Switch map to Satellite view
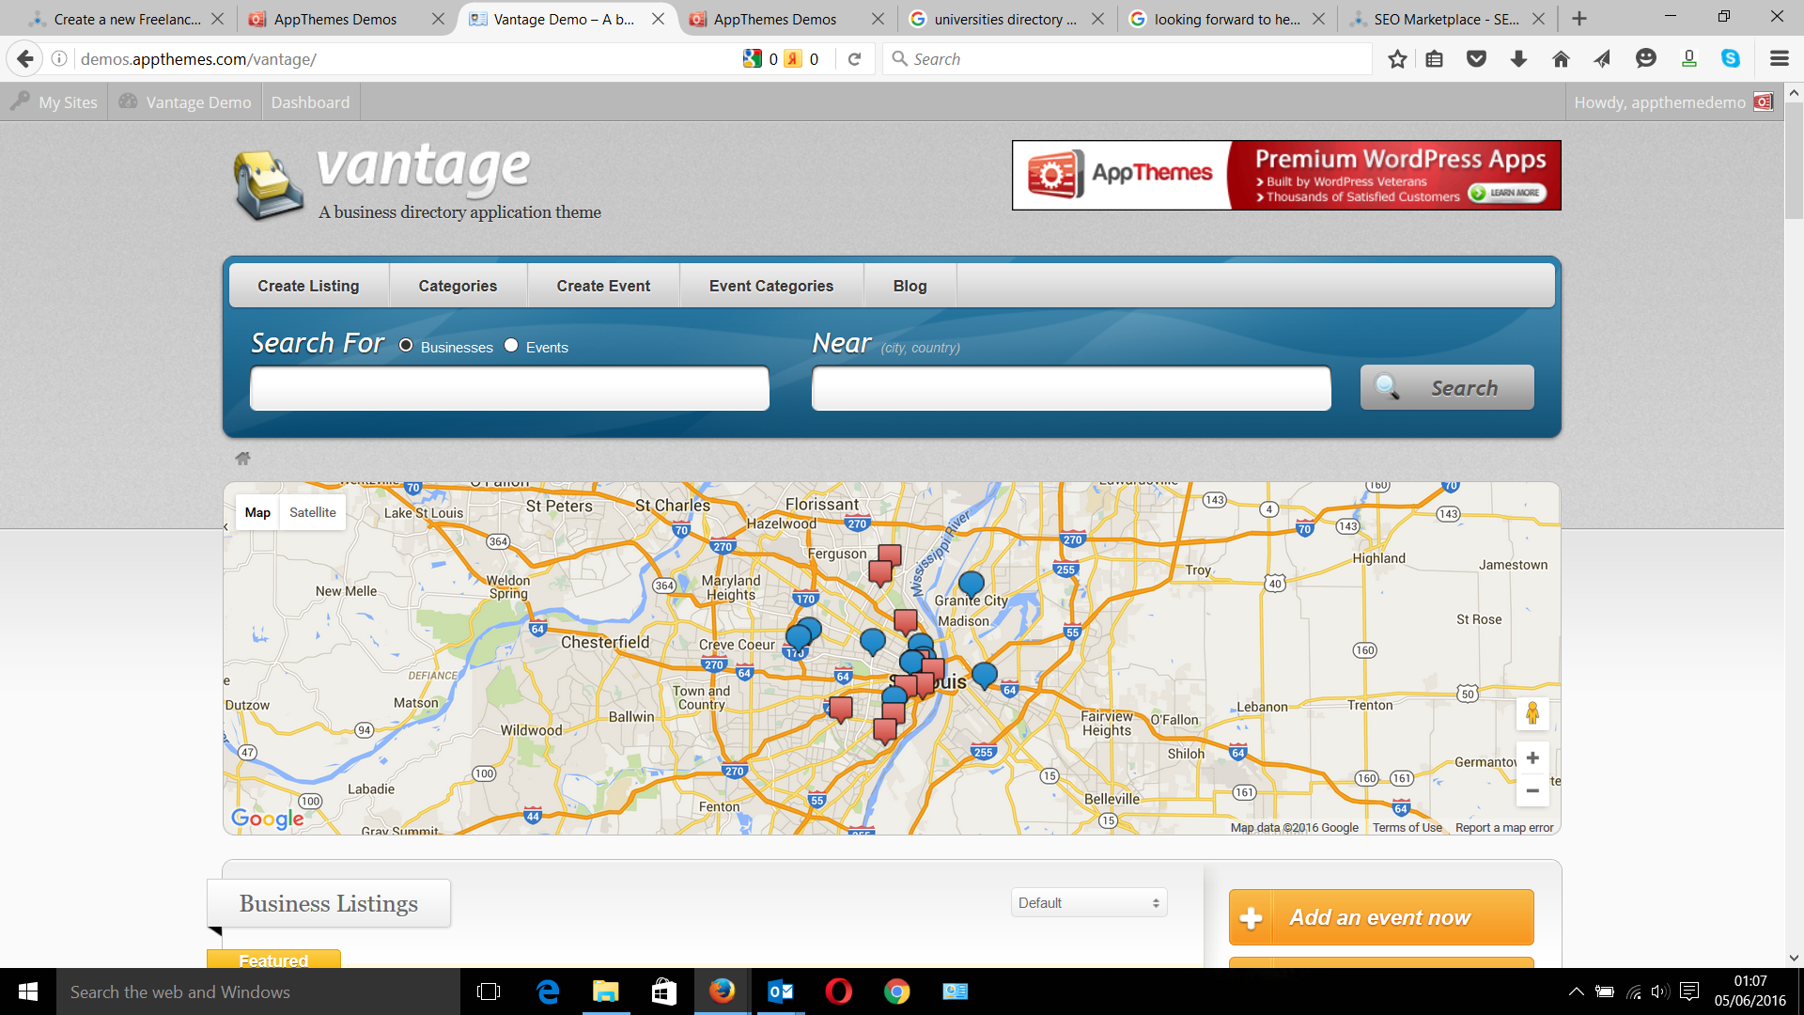 click(x=312, y=512)
